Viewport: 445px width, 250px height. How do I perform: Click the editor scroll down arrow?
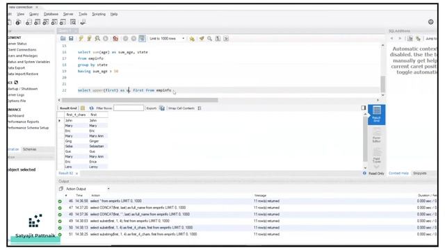click(x=383, y=95)
